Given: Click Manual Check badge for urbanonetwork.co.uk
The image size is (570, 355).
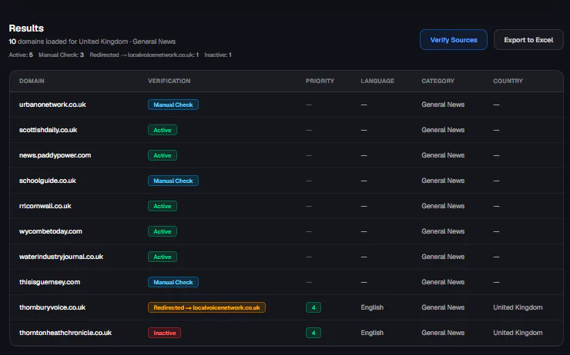Looking at the screenshot, I should coord(173,105).
